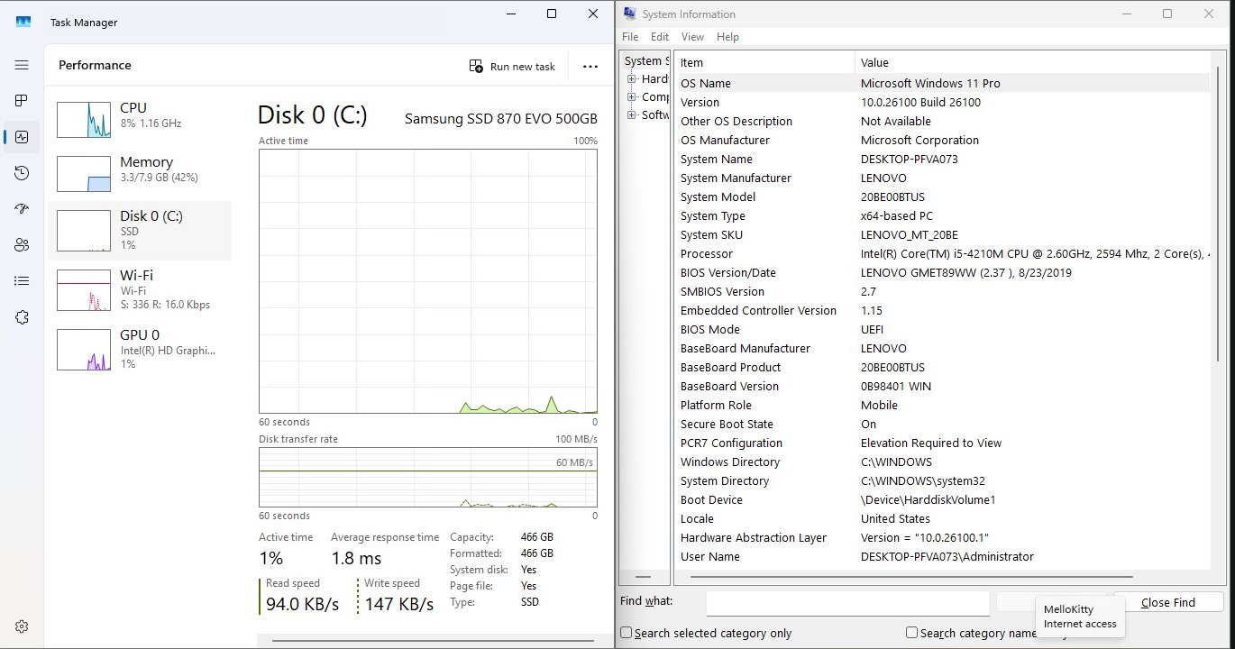Click the Task Manager app icon in title bar
The height and width of the screenshot is (649, 1235).
[x=23, y=22]
